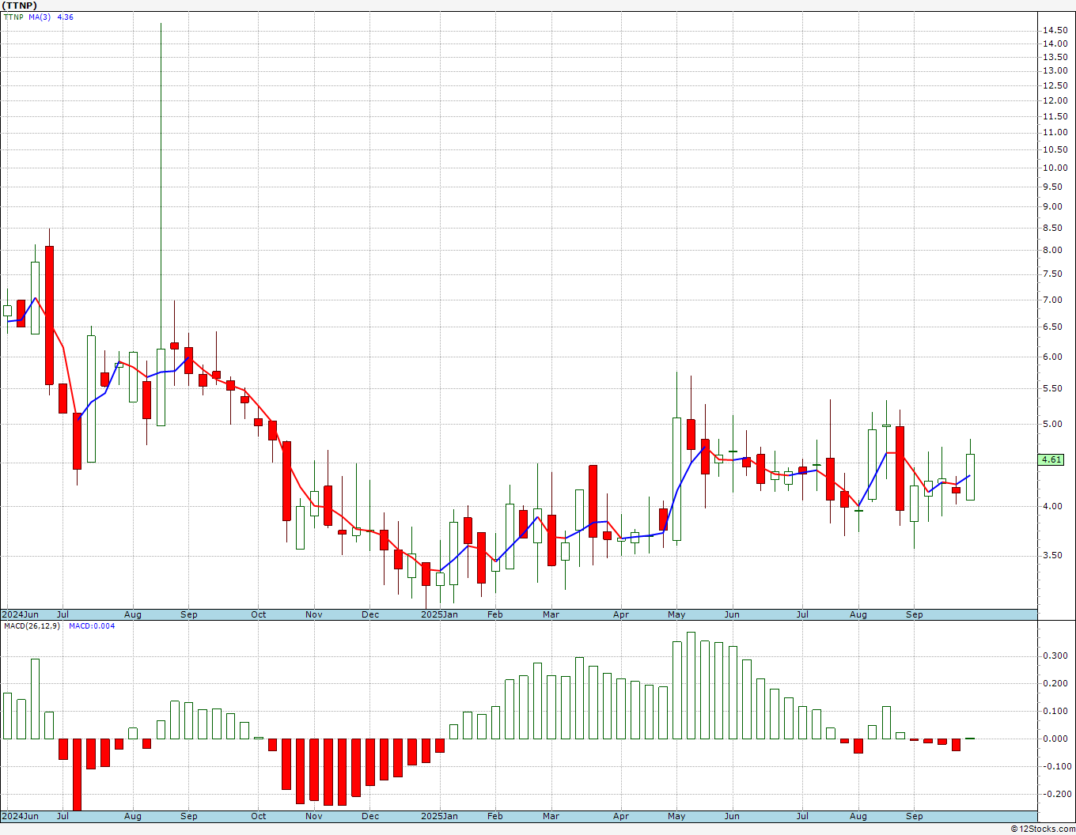Screen dimensions: 1076x835
Task: Click 2024Jun on the price chart date axis
Action: 20,614
